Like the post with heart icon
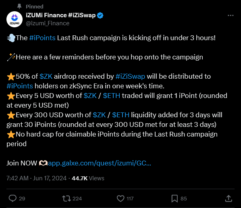This screenshot has height=208, width=241. pyautogui.click(x=120, y=198)
